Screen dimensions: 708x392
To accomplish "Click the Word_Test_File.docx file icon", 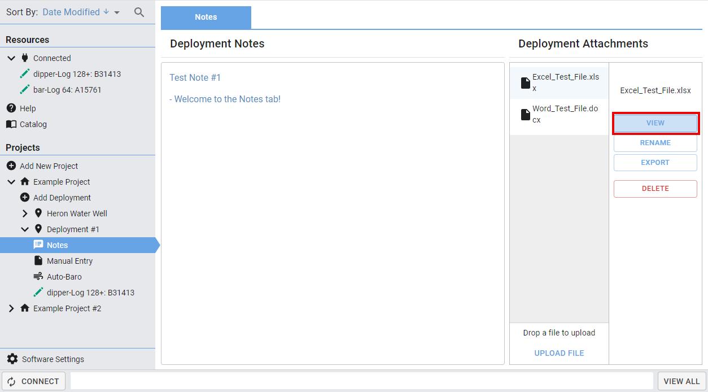I will pyautogui.click(x=525, y=115).
